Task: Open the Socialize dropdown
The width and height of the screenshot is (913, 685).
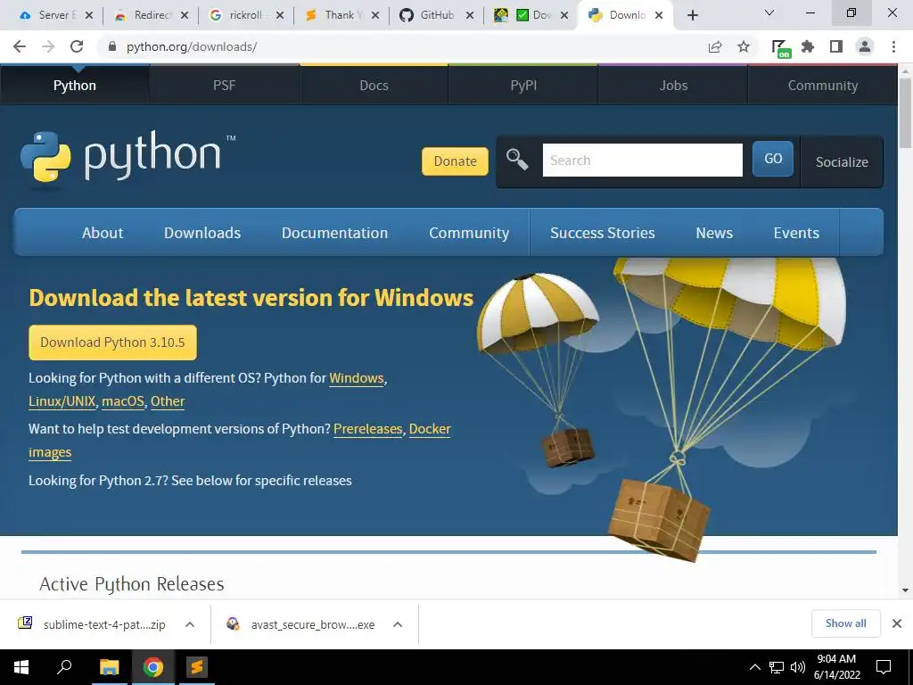Action: click(x=842, y=162)
